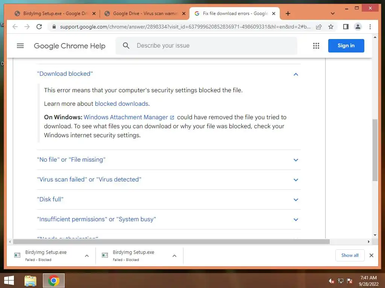This screenshot has height=288, width=385.
Task: Close the BirdyImg Setup.exe Google Drive tab
Action: [x=94, y=13]
